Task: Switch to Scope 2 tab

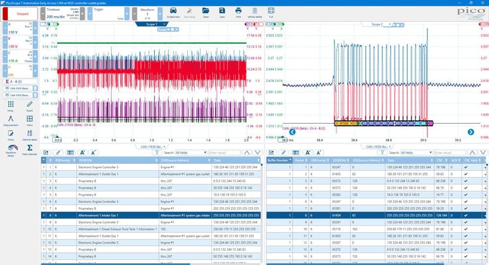Action: click(x=377, y=24)
